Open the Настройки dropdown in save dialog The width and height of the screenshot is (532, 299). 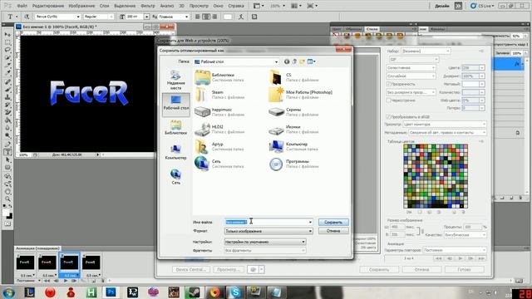[x=265, y=242]
